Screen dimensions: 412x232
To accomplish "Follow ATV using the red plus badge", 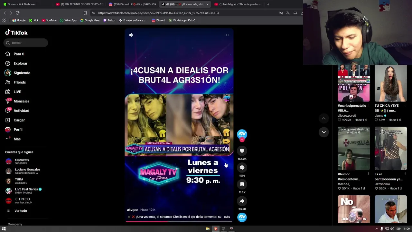I will coord(242,140).
